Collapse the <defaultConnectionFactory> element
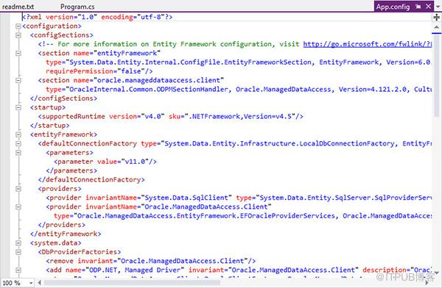Screen dimensions: 442x288 [x=18, y=143]
